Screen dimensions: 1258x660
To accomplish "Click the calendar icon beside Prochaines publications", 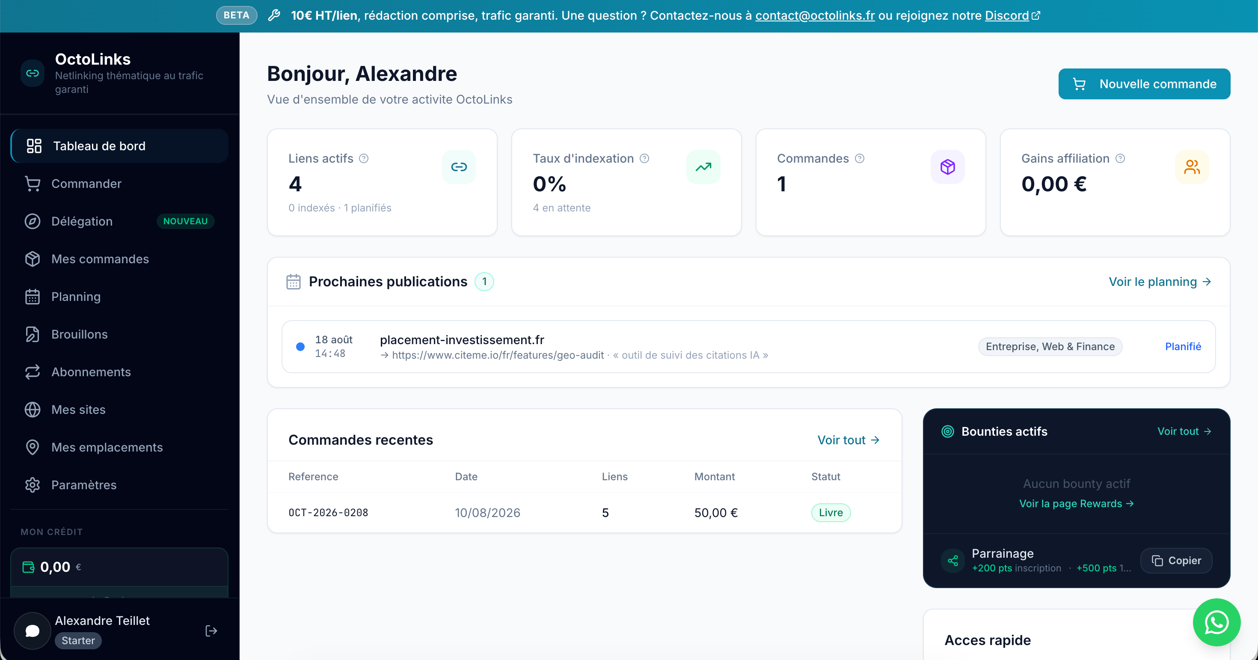I will click(294, 282).
